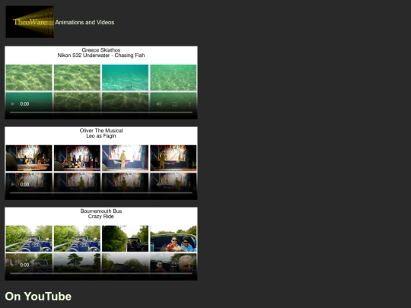
Task: Open more options on Greece Skiathos video
Action: click(190, 104)
